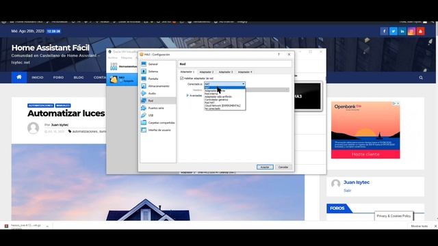This screenshot has width=438, height=246.
Task: Switch to Adaptador 4 tab
Action: 245,72
